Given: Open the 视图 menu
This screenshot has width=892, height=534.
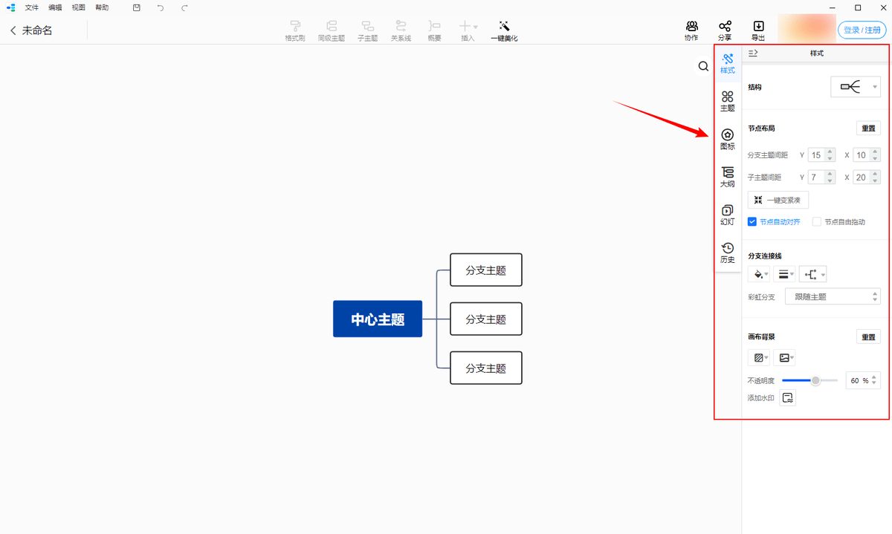Looking at the screenshot, I should tap(78, 7).
